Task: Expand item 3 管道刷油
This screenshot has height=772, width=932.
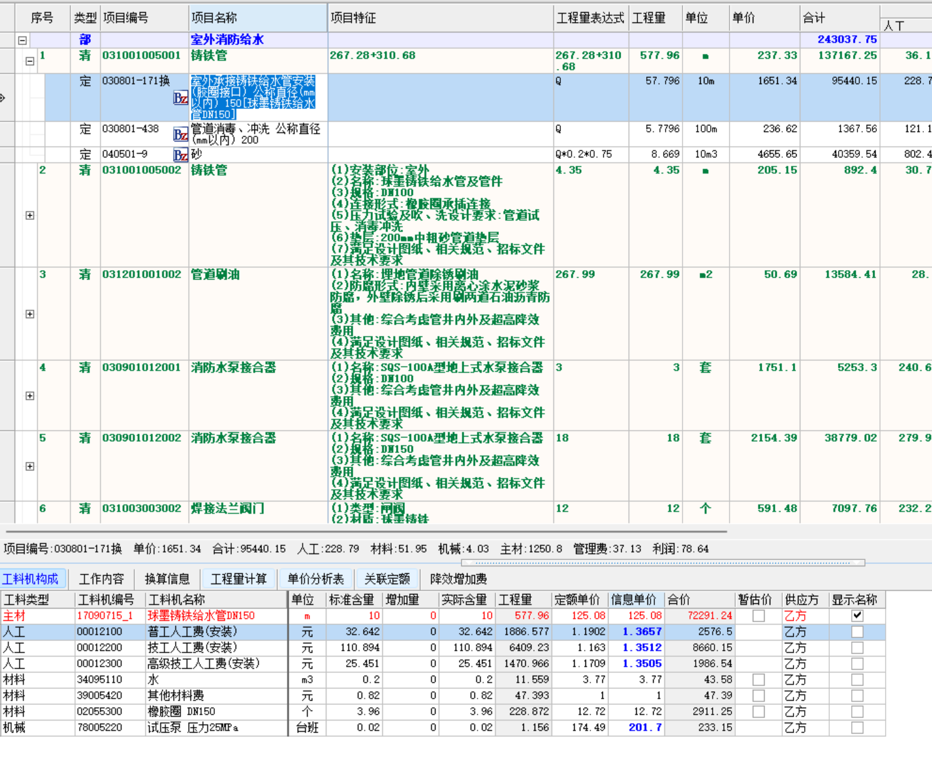Action: (29, 314)
